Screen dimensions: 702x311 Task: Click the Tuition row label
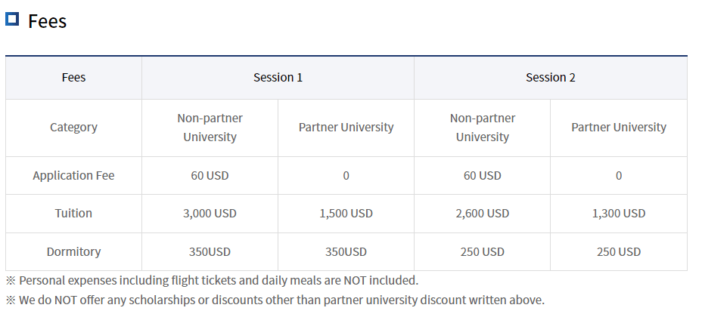[73, 213]
